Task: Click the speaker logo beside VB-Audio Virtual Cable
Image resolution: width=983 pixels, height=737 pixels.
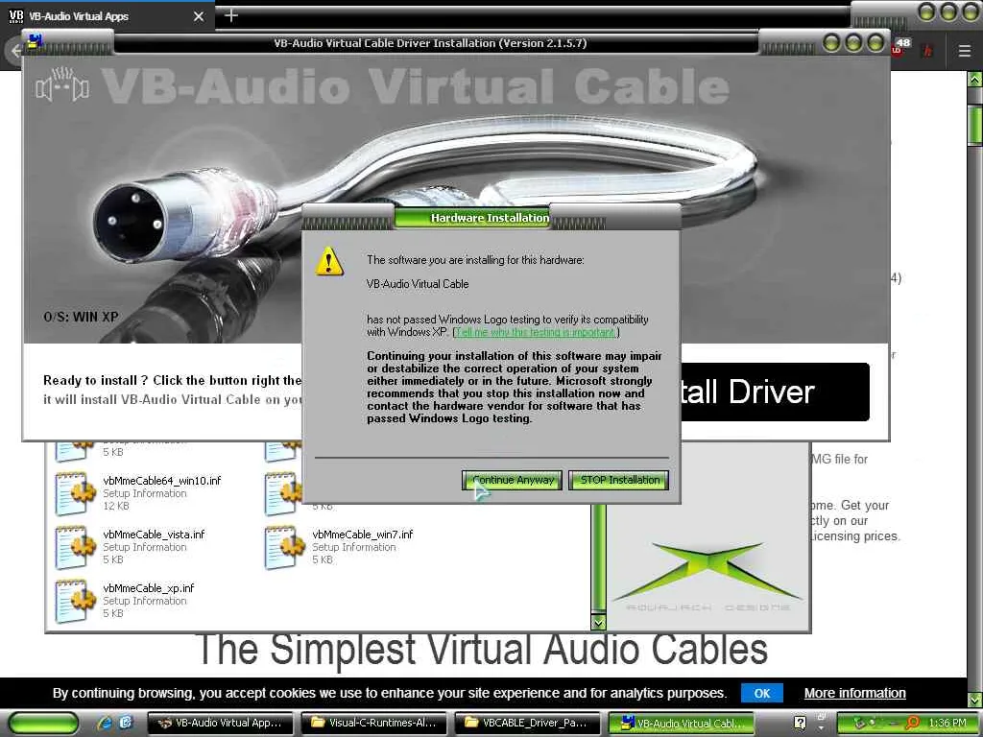Action: pyautogui.click(x=62, y=84)
